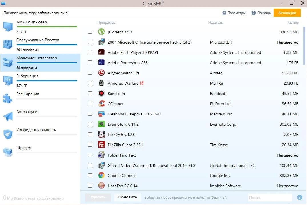This screenshot has width=307, height=205.
Task: Click the µTorrent program icon
Action: (101, 32)
